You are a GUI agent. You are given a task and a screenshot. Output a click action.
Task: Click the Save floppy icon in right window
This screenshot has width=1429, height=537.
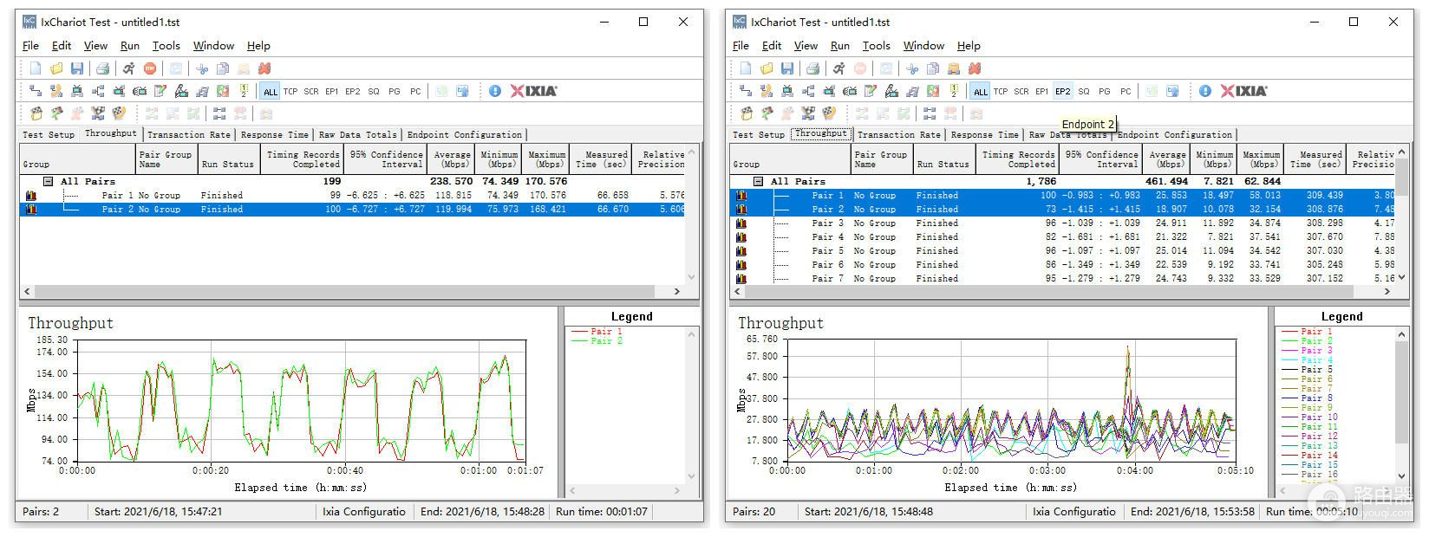point(787,68)
